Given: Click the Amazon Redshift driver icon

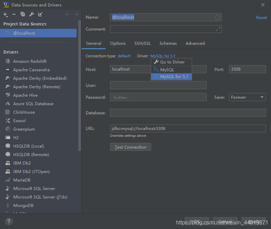Looking at the screenshot, I should pos(8,61).
